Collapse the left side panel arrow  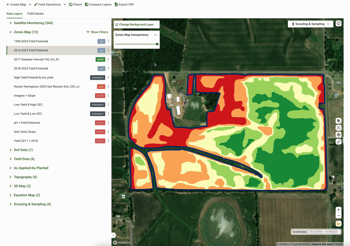(x=114, y=235)
